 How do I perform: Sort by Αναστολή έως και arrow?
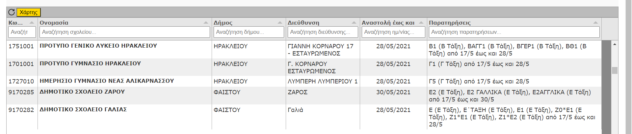tap(421, 23)
